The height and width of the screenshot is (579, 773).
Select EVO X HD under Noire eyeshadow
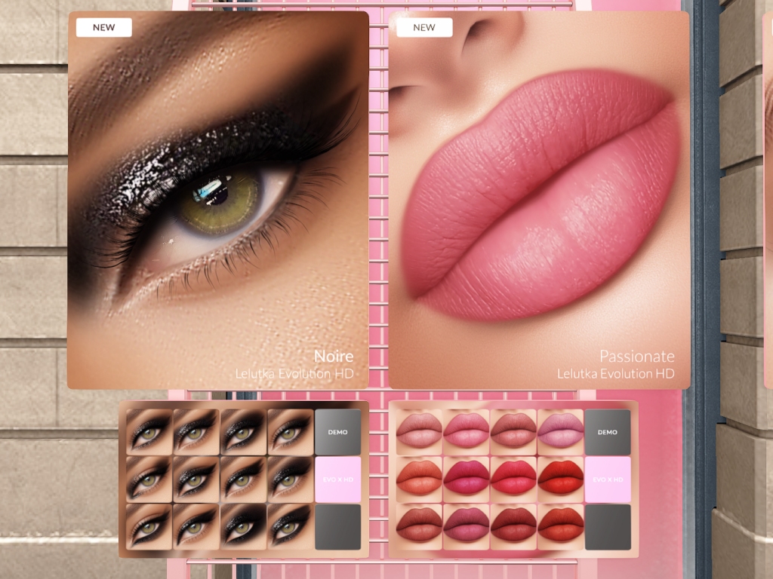point(337,479)
